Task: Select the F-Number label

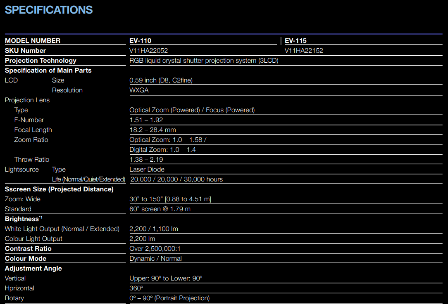Action: click(x=29, y=120)
